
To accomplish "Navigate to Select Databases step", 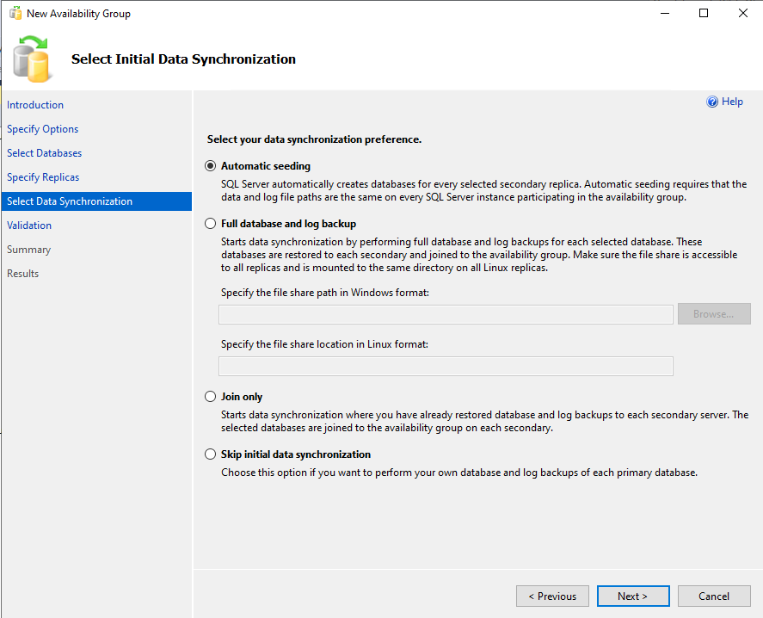I will click(45, 153).
